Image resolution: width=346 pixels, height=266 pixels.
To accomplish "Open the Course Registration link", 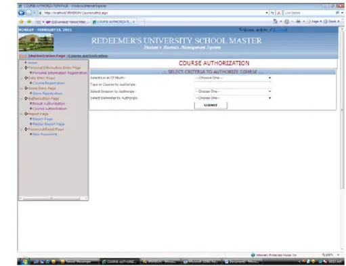I will click(49, 83).
